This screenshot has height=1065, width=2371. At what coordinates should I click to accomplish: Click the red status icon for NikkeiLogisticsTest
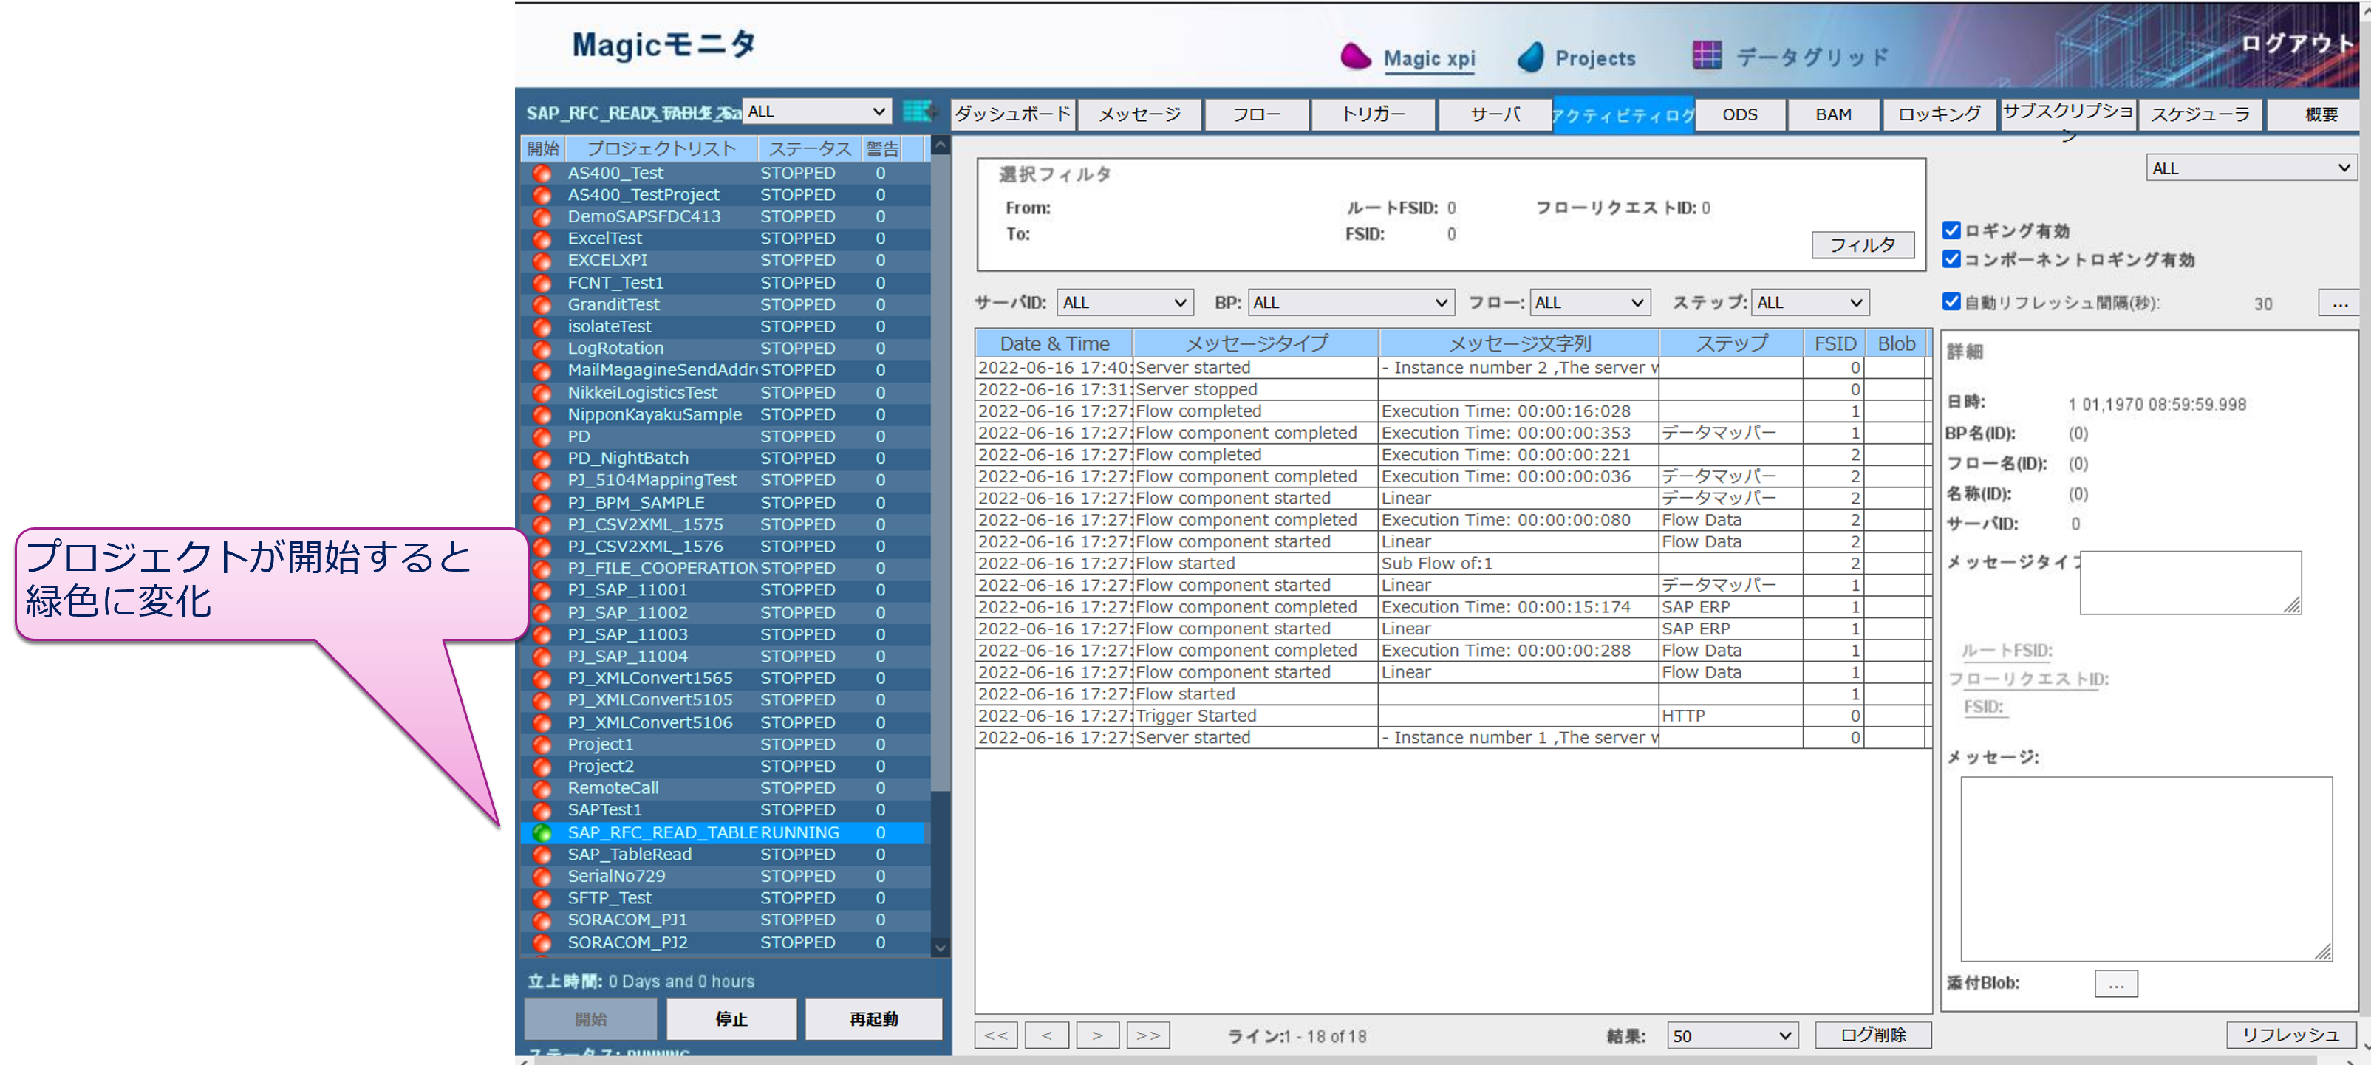542,393
